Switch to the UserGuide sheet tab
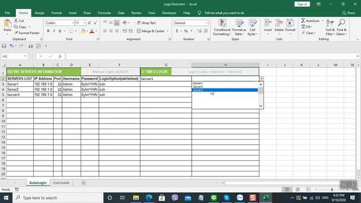The image size is (361, 203). (61, 183)
